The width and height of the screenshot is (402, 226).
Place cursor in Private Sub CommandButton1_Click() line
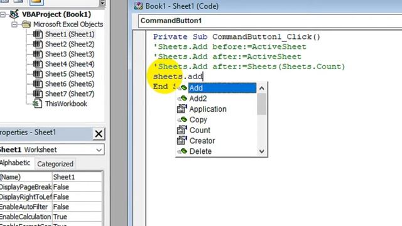(237, 37)
